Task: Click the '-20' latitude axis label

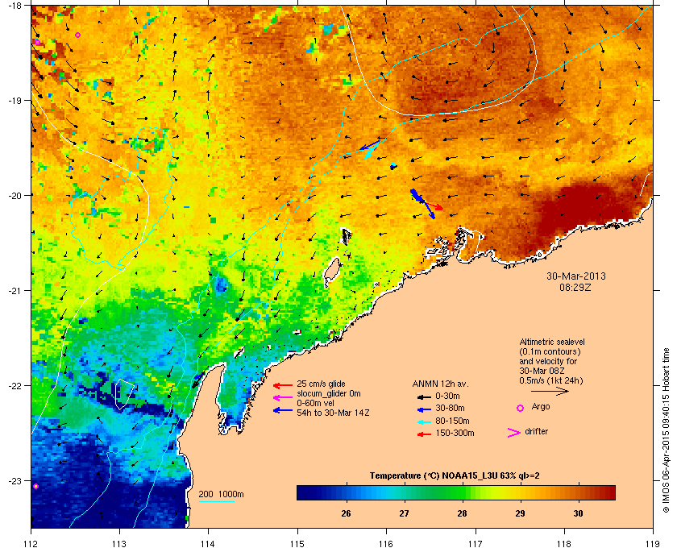Action: (15, 196)
